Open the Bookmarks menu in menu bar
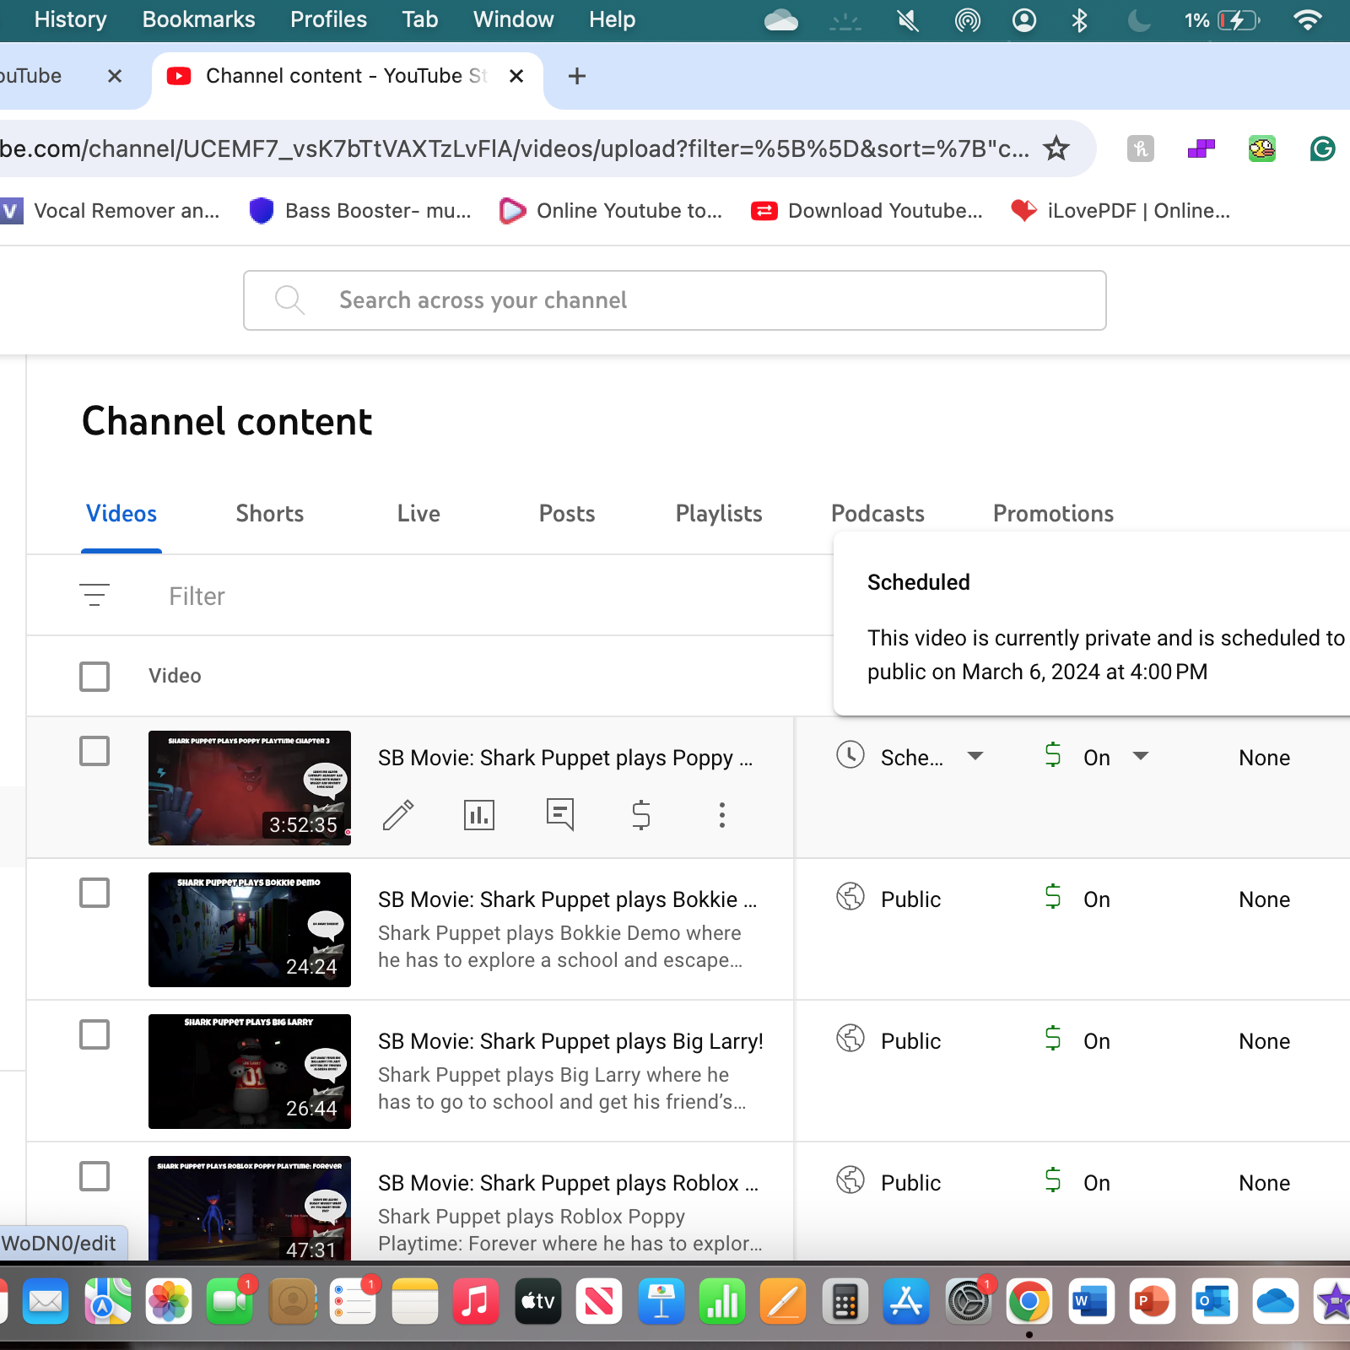 tap(198, 19)
